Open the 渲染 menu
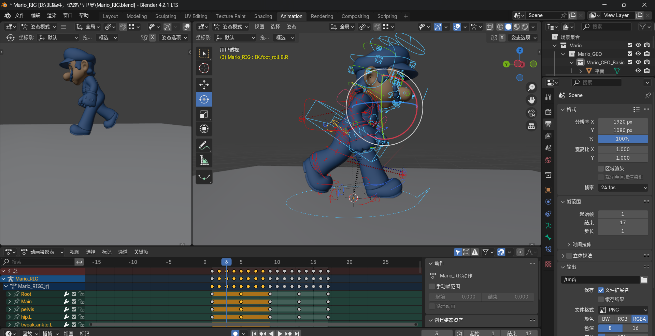655x336 pixels. point(52,15)
